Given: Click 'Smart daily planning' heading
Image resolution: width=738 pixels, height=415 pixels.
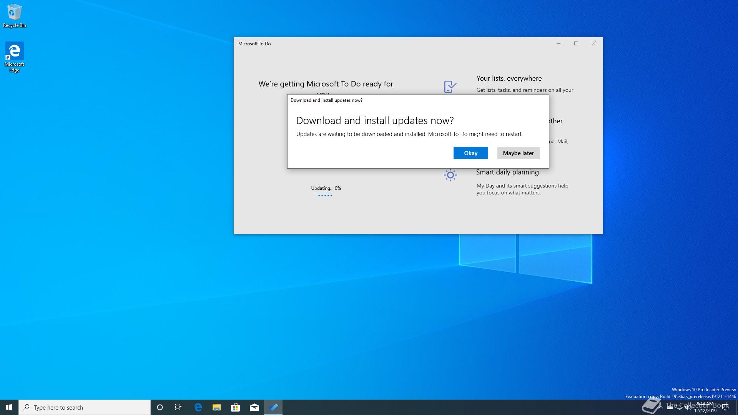Looking at the screenshot, I should pyautogui.click(x=507, y=172).
